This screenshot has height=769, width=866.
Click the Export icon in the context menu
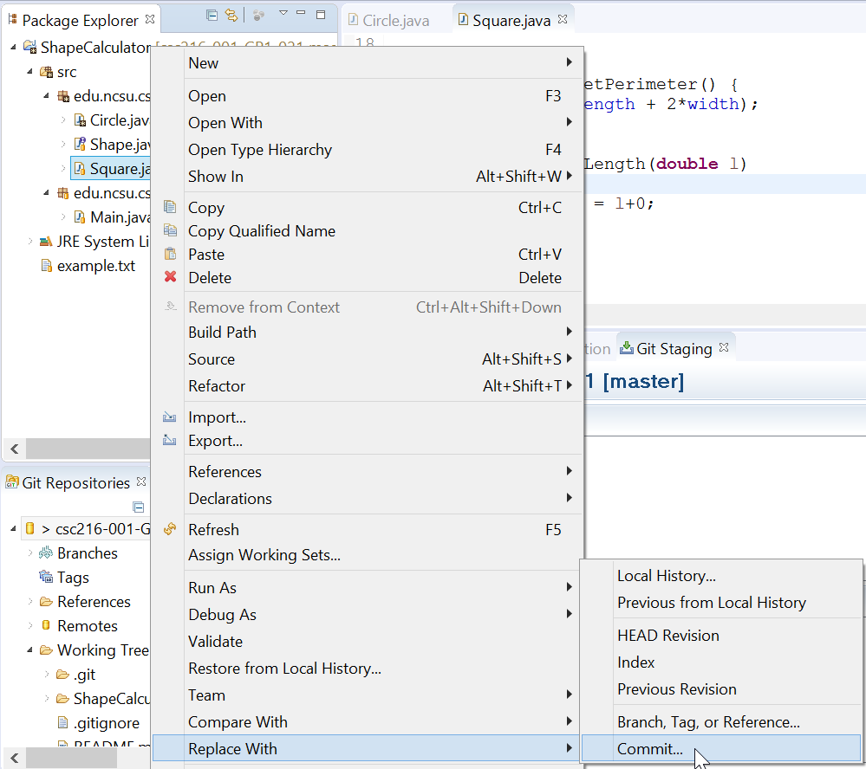pos(170,441)
